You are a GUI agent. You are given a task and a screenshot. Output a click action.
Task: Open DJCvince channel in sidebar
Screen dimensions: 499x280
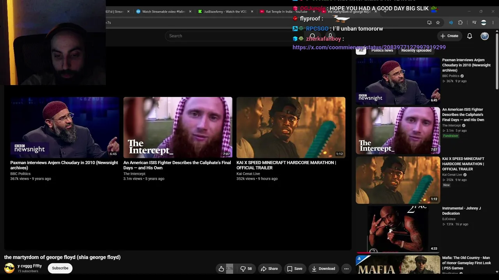449,219
